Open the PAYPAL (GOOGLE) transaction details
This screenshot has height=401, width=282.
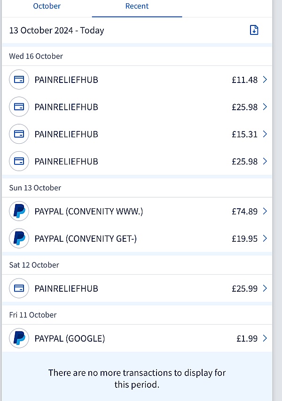pyautogui.click(x=137, y=338)
